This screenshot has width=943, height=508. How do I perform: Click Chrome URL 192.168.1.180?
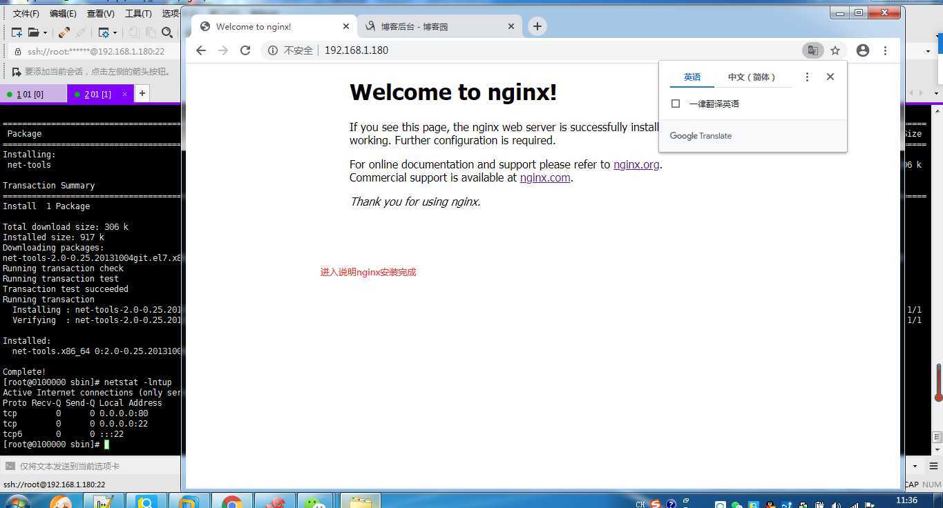coord(356,50)
